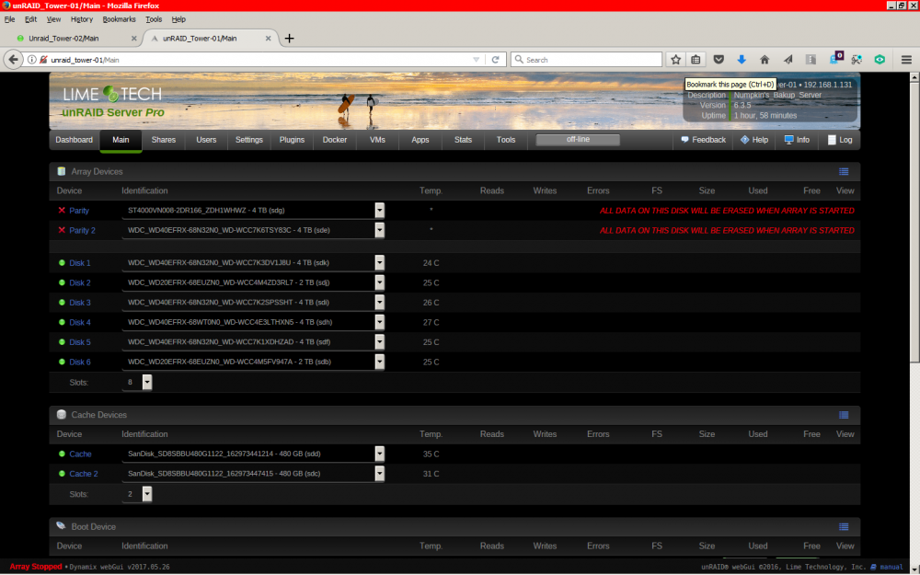
Task: Open a new browser tab with the plus icon
Action: coord(289,39)
